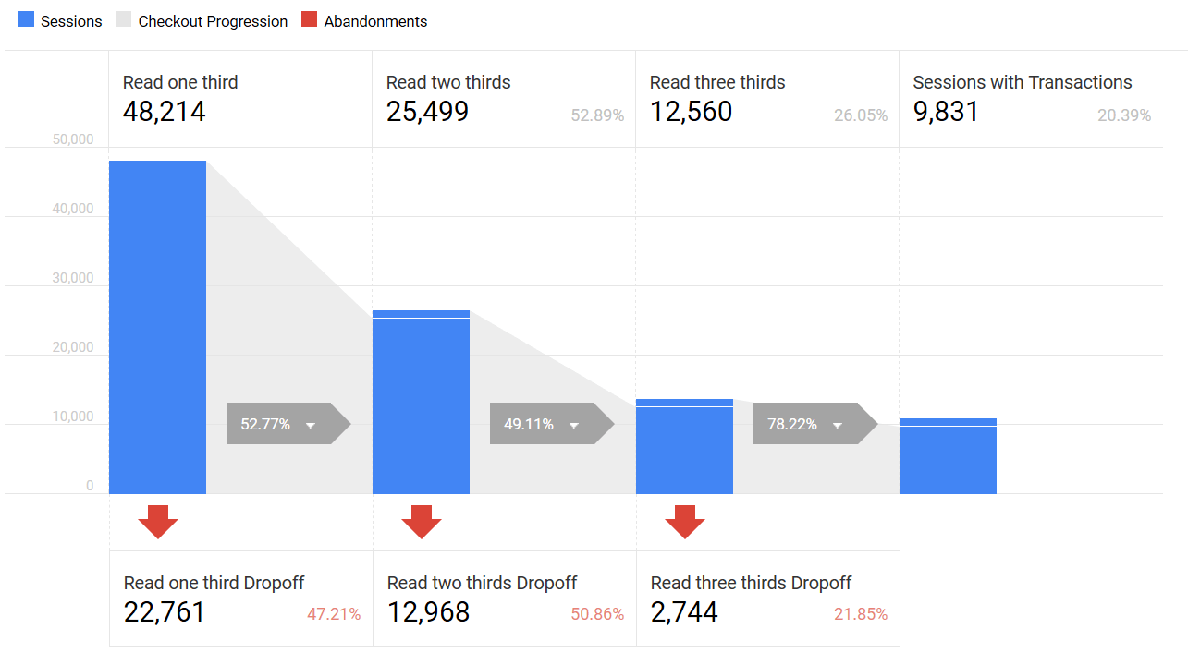Click the Read two thirds step header
Screen dimensions: 1188x664
(448, 82)
